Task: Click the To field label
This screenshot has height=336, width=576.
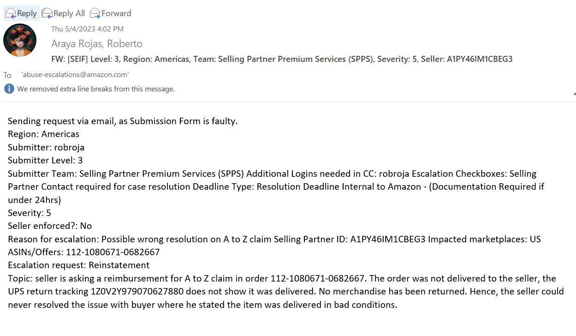Action: coord(7,75)
